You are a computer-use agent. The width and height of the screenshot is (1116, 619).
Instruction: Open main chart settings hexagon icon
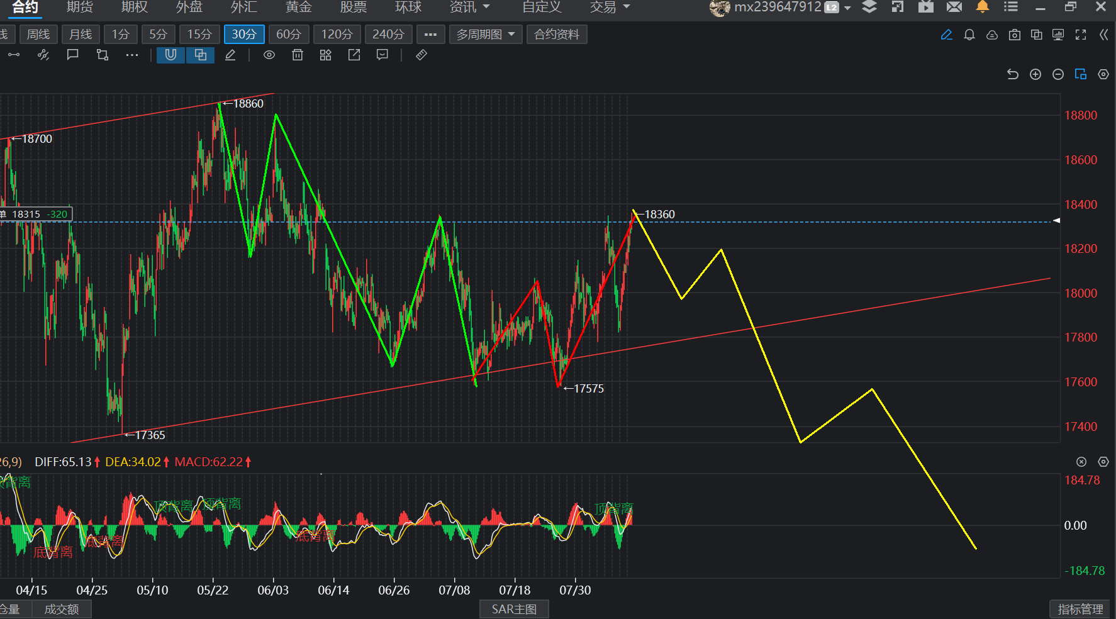coord(1103,74)
